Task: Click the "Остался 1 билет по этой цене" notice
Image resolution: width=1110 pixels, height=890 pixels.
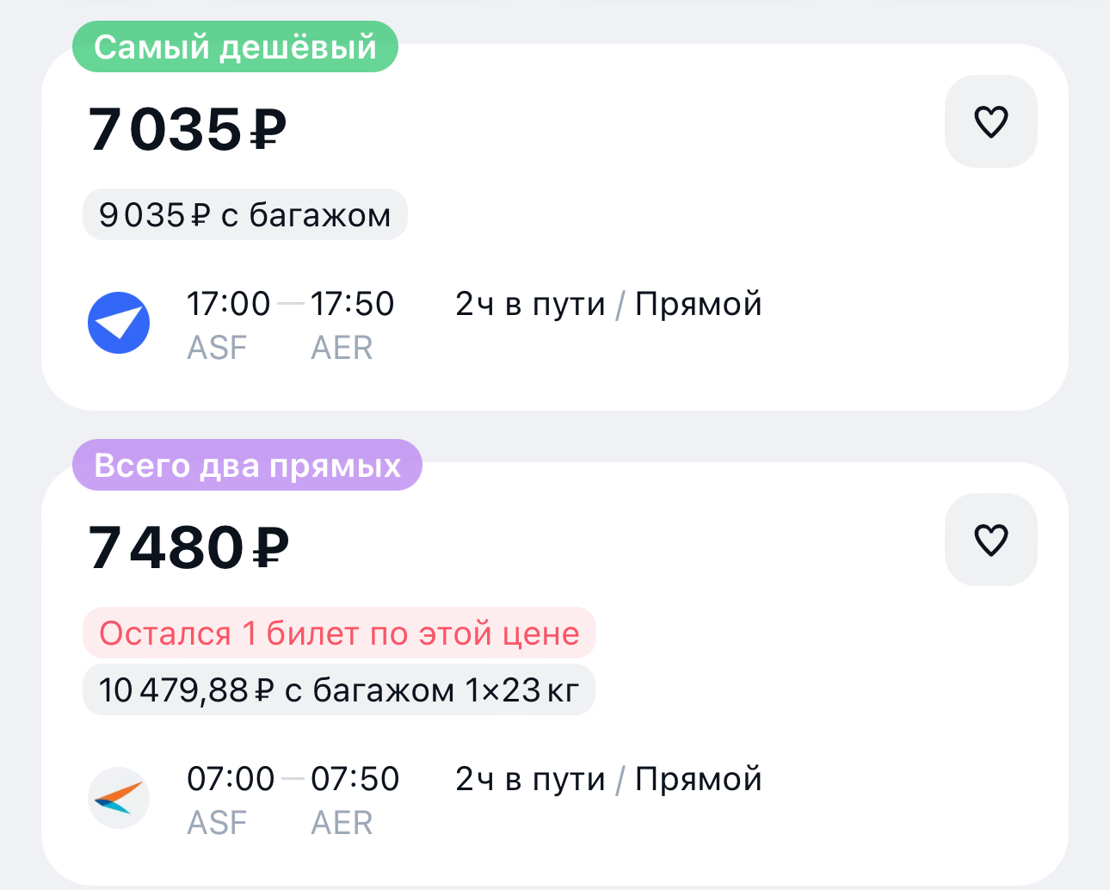Action: pyautogui.click(x=339, y=634)
